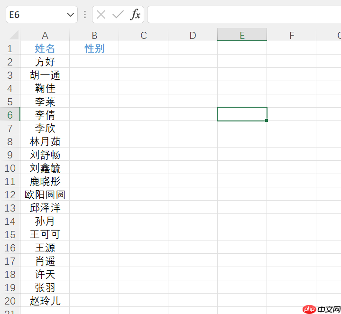Open the Name Box dropdown arrow

point(71,15)
